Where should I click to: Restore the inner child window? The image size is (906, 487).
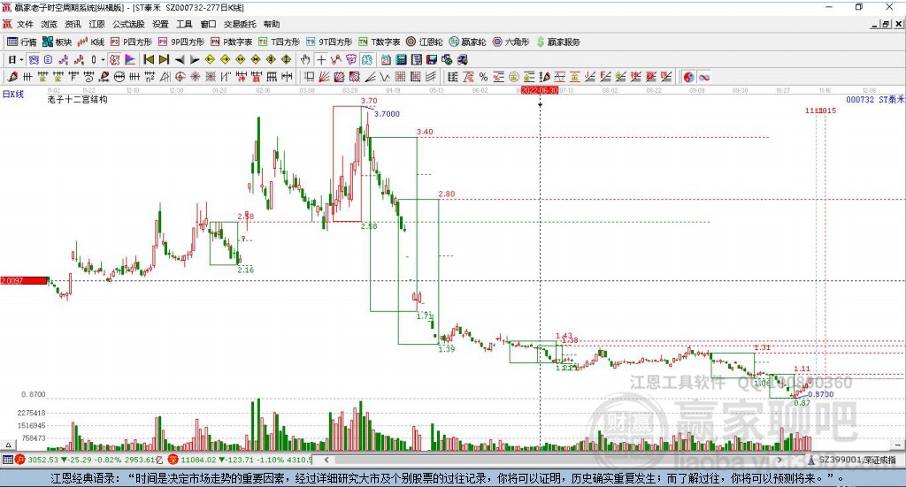point(886,24)
